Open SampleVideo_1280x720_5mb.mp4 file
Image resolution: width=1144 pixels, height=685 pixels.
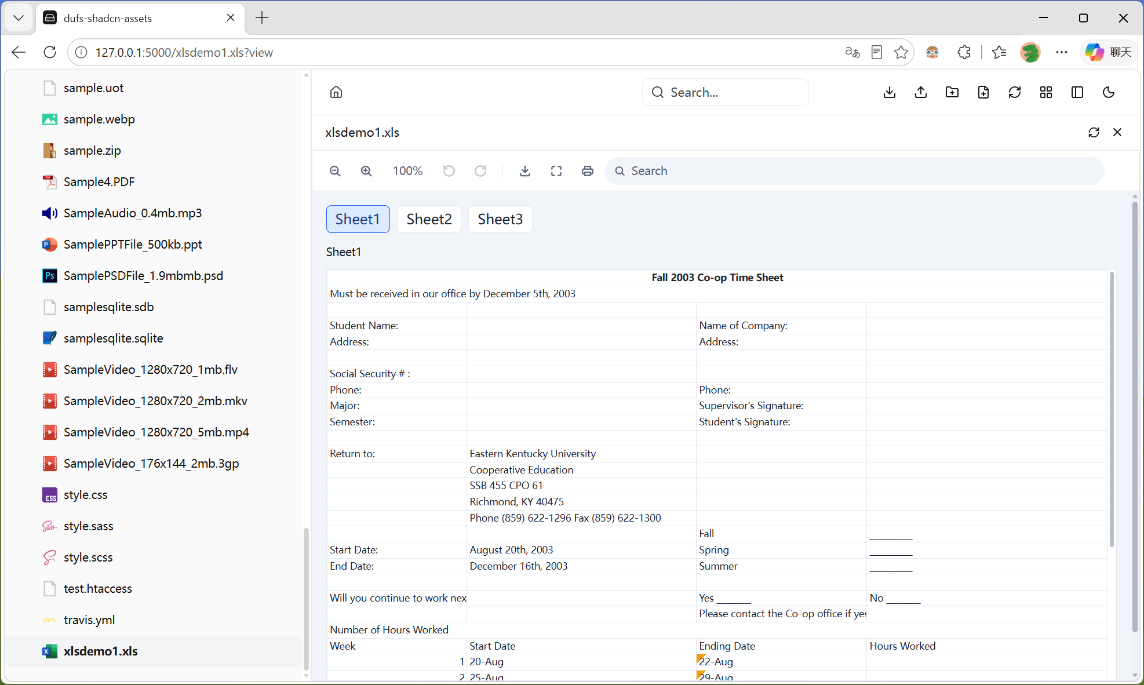click(154, 432)
